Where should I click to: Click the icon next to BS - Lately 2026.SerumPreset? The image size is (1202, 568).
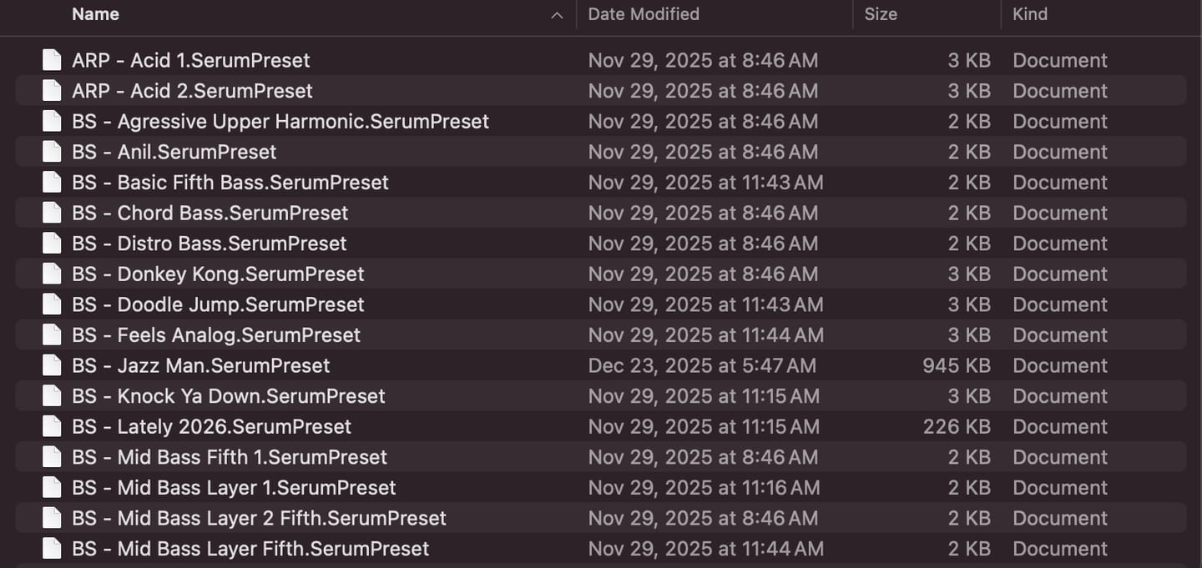point(52,426)
